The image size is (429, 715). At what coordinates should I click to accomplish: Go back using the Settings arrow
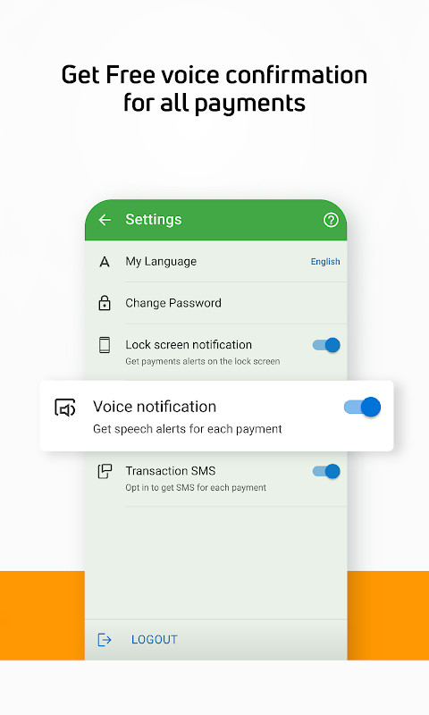(x=105, y=220)
